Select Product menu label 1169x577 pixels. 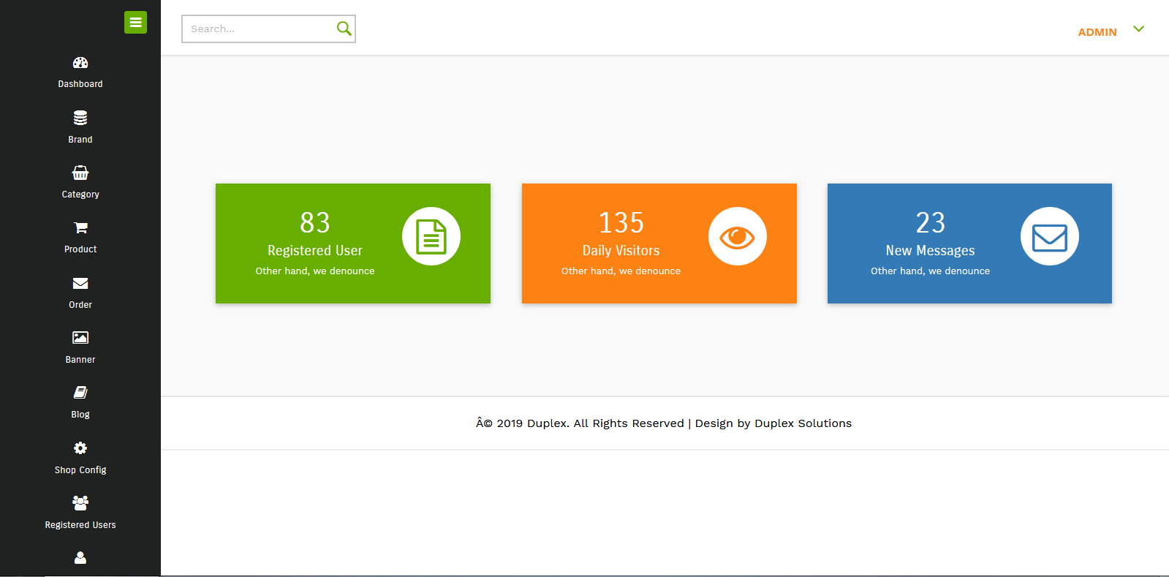pyautogui.click(x=80, y=249)
